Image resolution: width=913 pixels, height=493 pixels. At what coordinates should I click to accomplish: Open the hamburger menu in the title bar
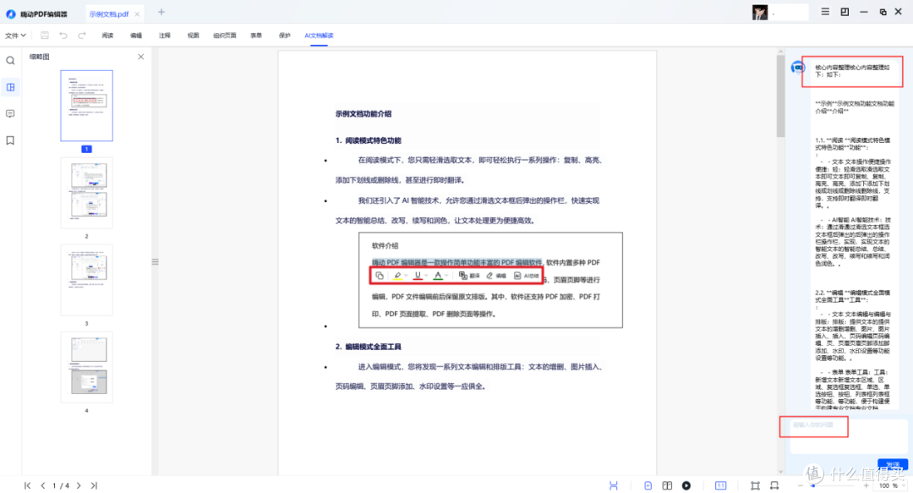pos(825,12)
